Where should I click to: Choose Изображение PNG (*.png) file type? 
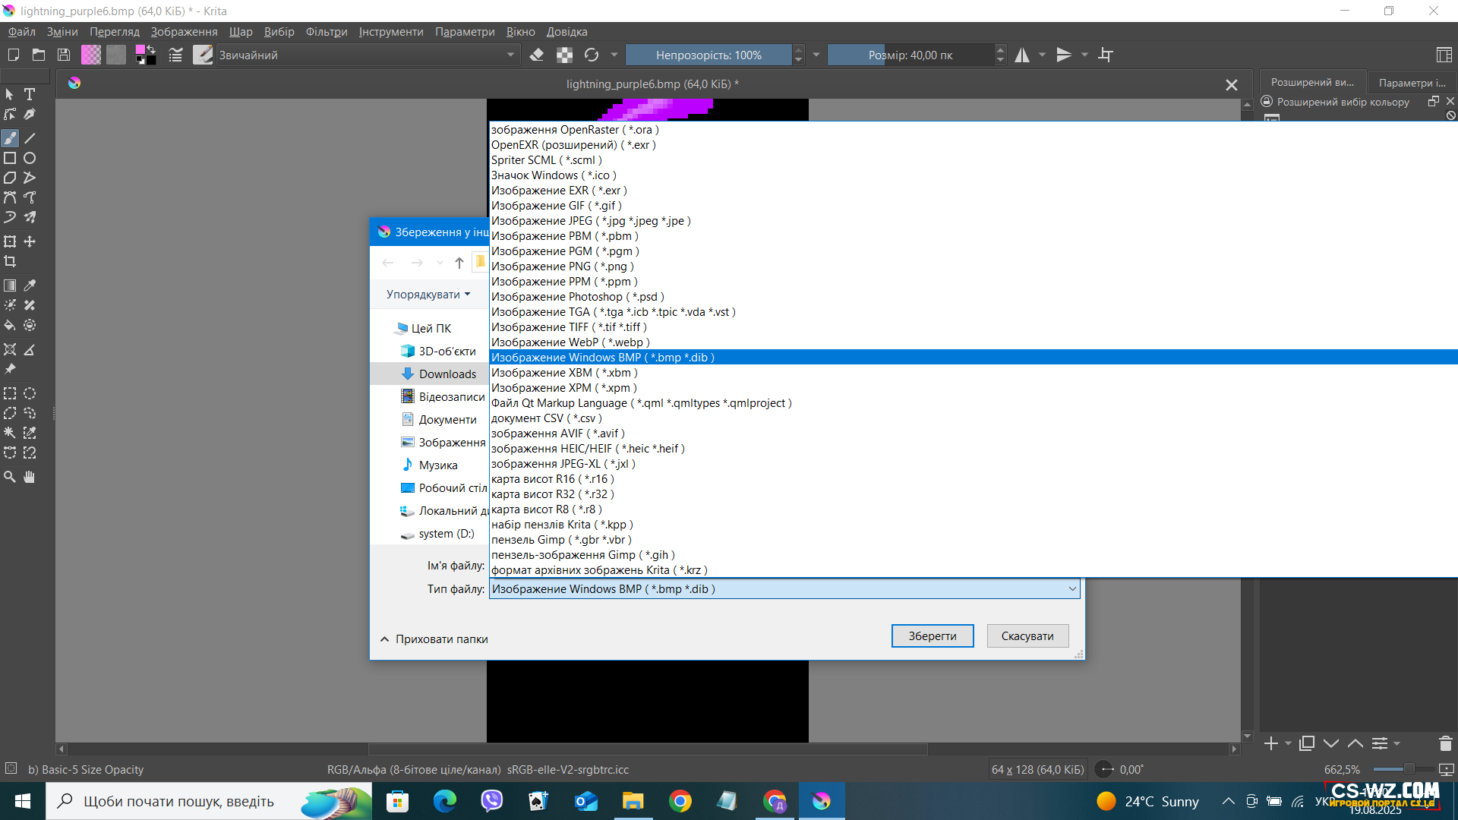pos(974,266)
